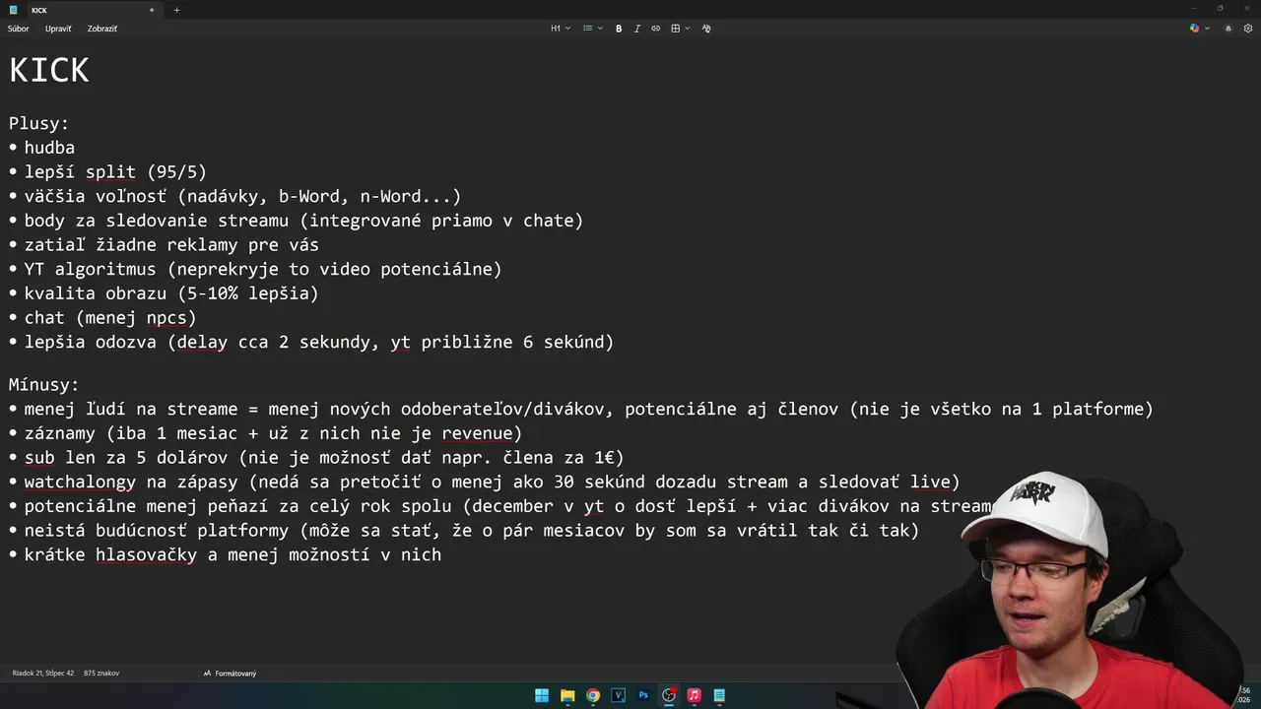Click the Plusy: line
This screenshot has height=709, width=1261.
click(39, 124)
